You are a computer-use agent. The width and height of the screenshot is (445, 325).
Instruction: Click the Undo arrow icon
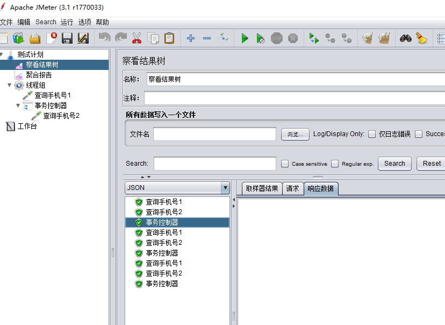pyautogui.click(x=104, y=38)
